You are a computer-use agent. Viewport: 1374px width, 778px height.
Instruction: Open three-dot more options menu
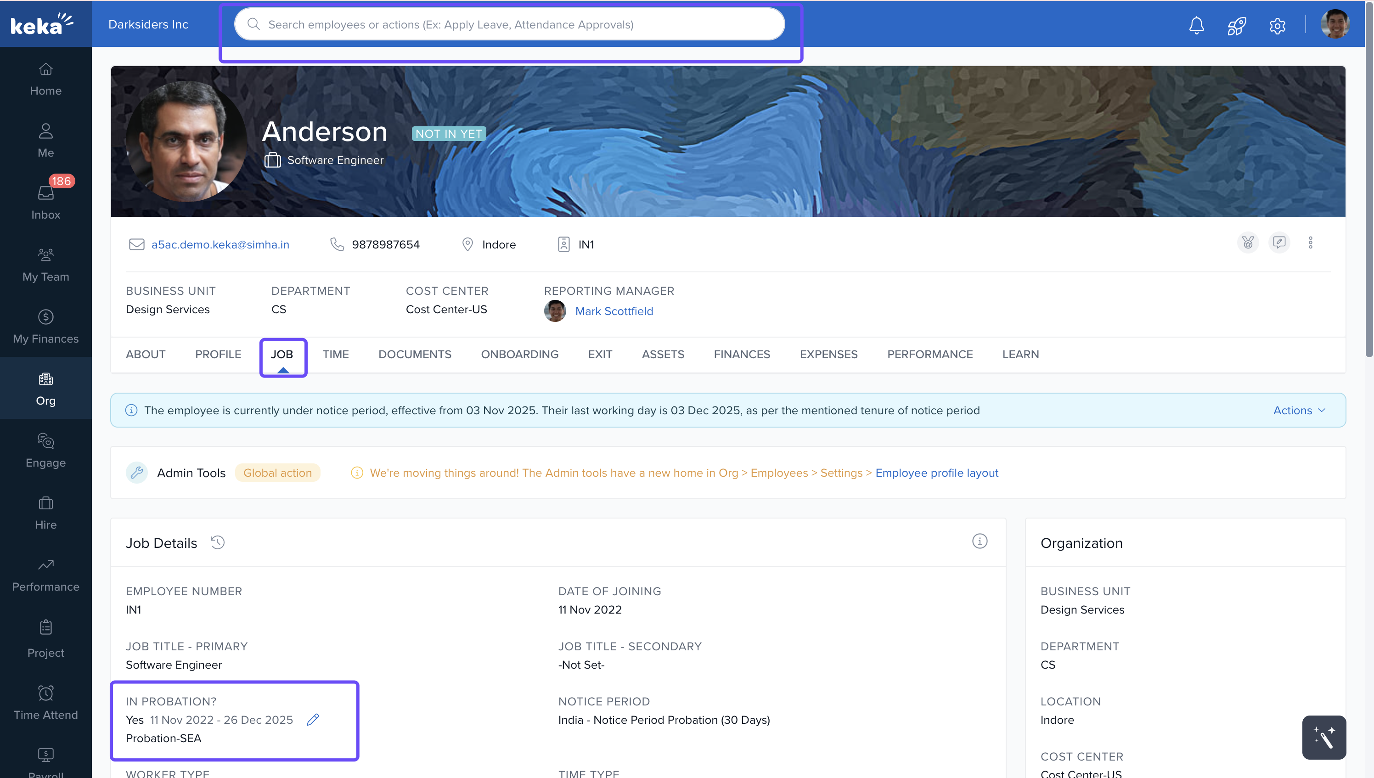[1310, 243]
